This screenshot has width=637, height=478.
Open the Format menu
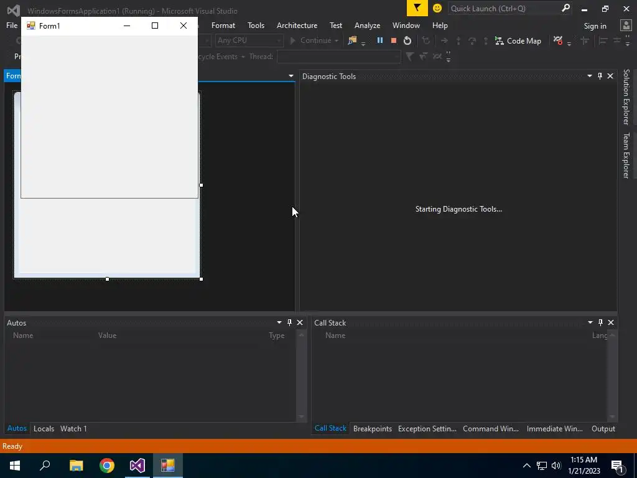(223, 25)
